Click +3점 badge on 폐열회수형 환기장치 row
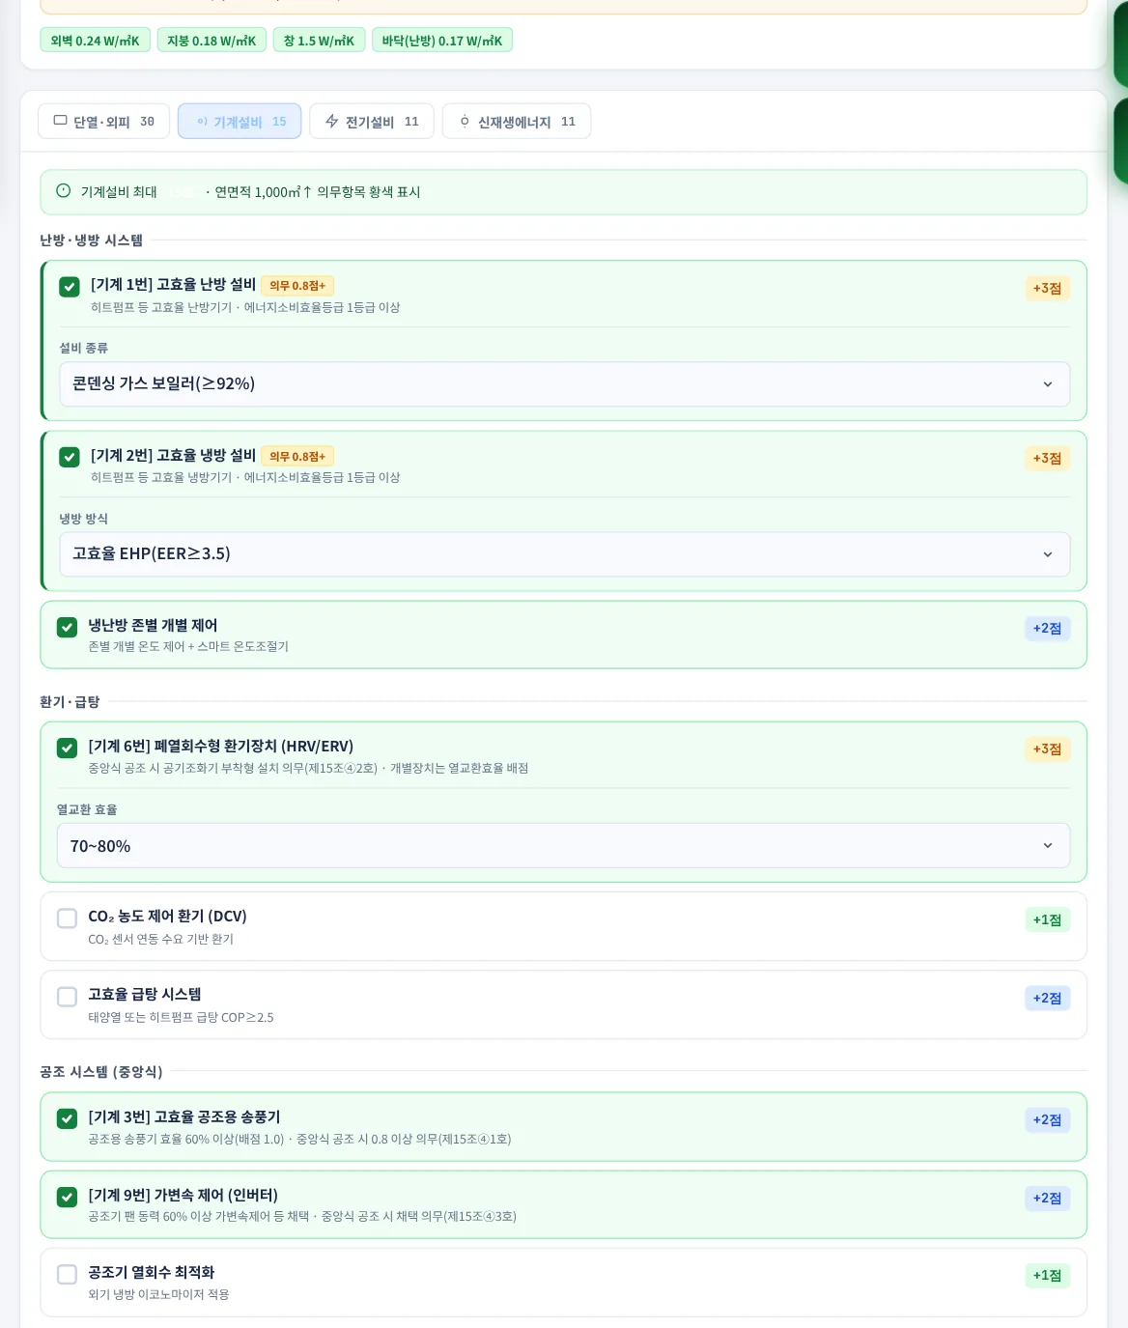Viewport: 1128px width, 1328px height. tap(1047, 749)
